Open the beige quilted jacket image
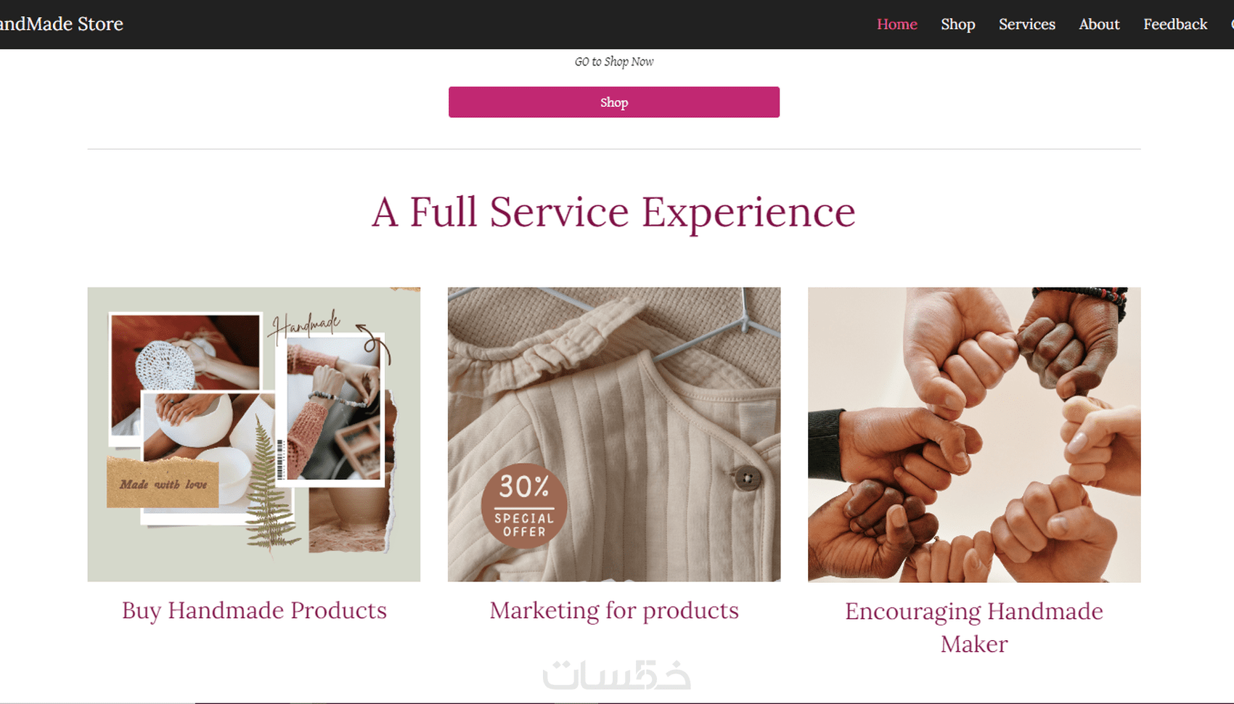This screenshot has width=1234, height=704. coord(614,434)
